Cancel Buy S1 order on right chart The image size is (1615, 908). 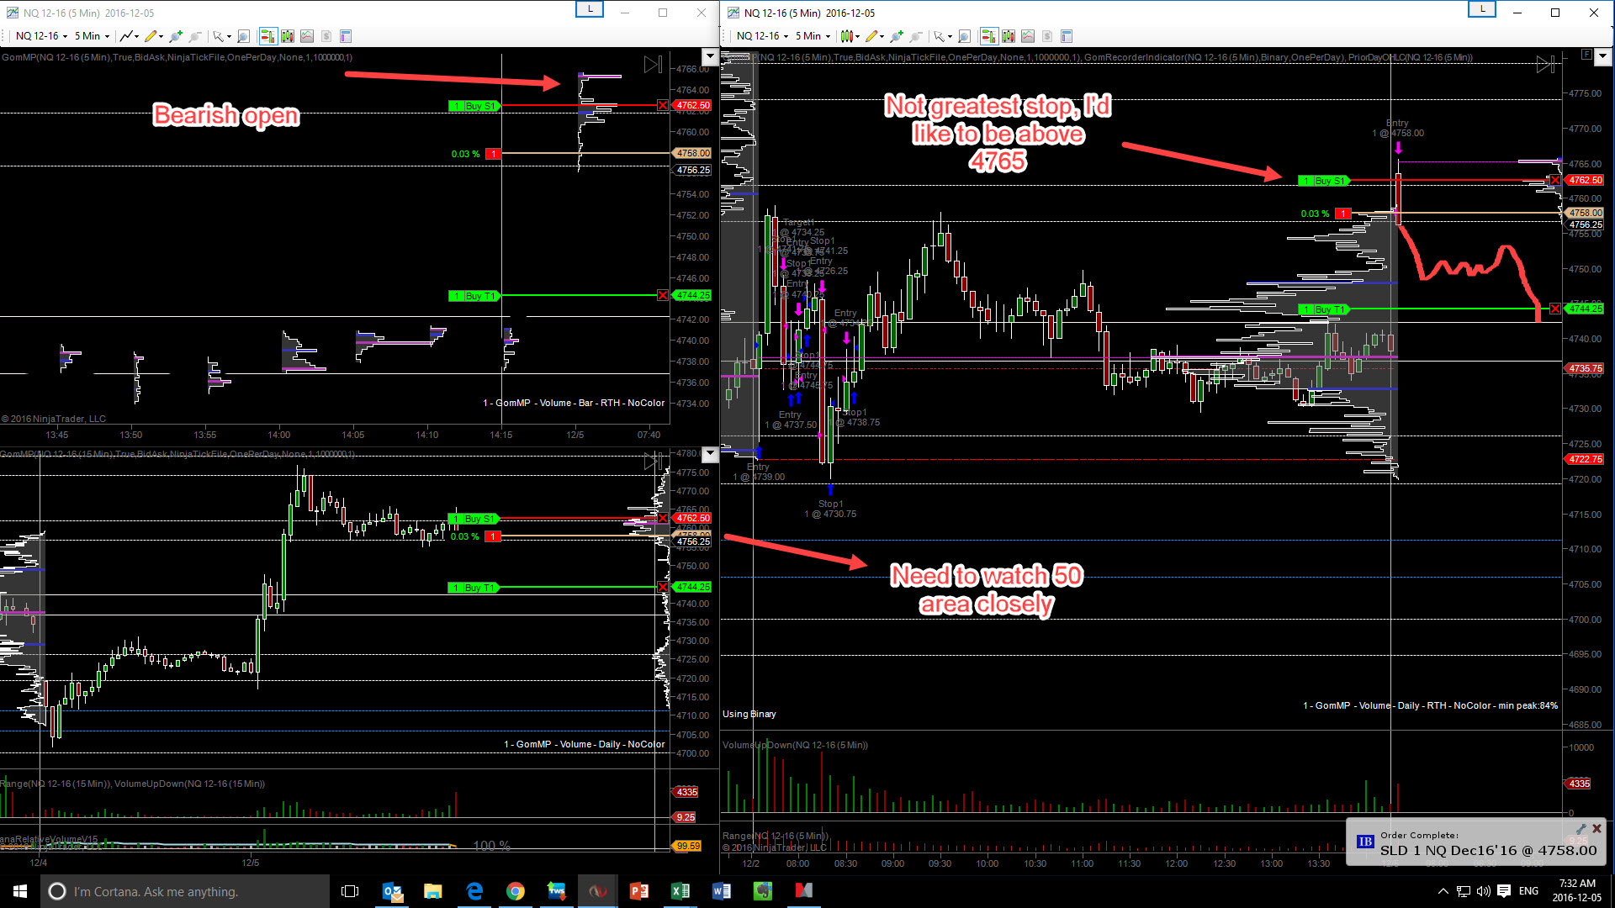pos(1555,181)
